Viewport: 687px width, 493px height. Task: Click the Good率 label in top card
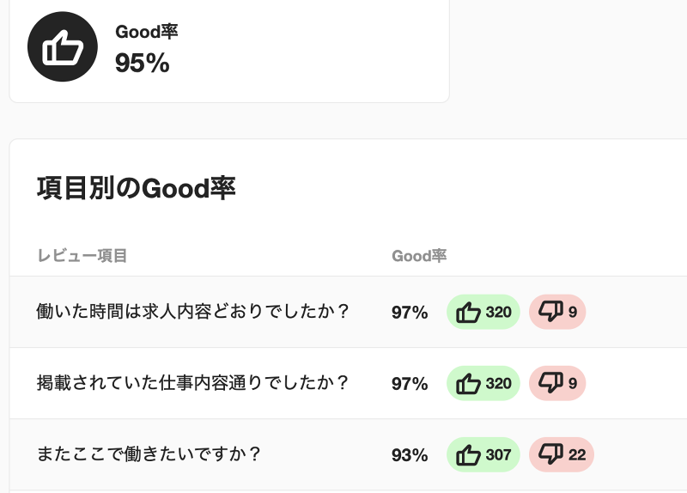pos(147,32)
